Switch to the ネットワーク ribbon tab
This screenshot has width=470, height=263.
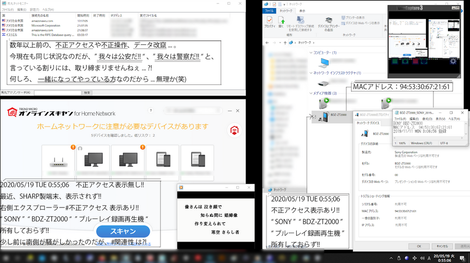coord(286,11)
